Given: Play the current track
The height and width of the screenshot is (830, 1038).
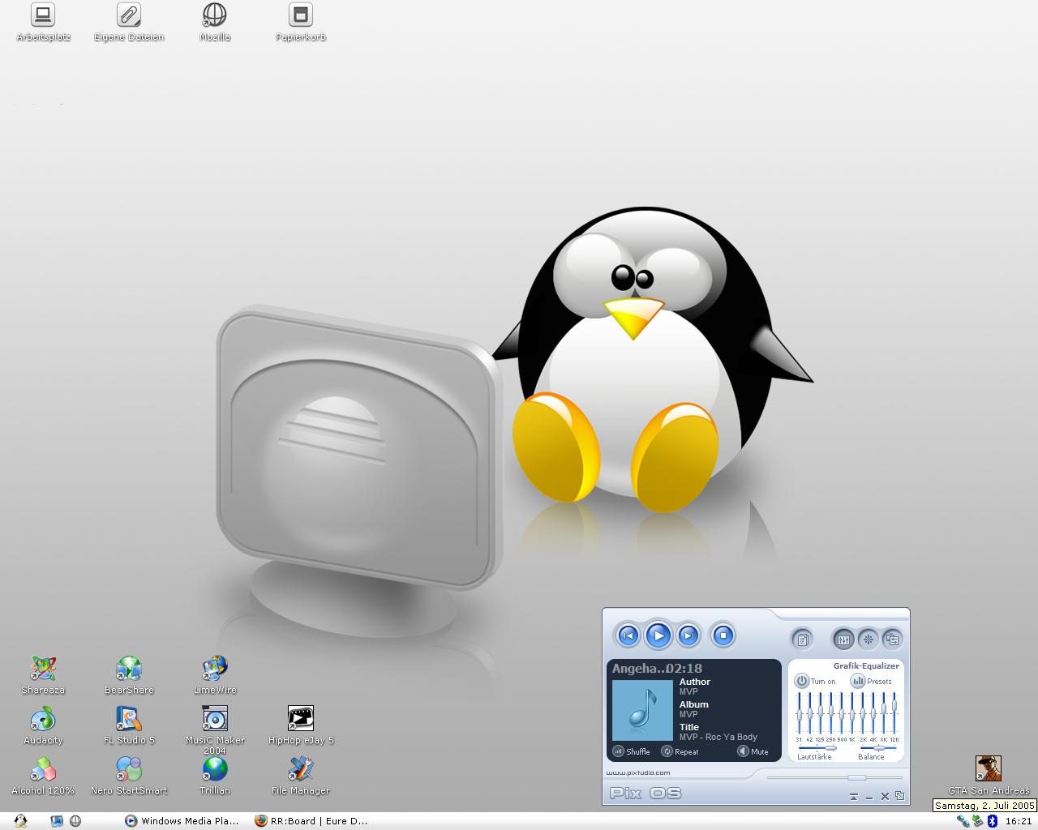Looking at the screenshot, I should point(658,635).
